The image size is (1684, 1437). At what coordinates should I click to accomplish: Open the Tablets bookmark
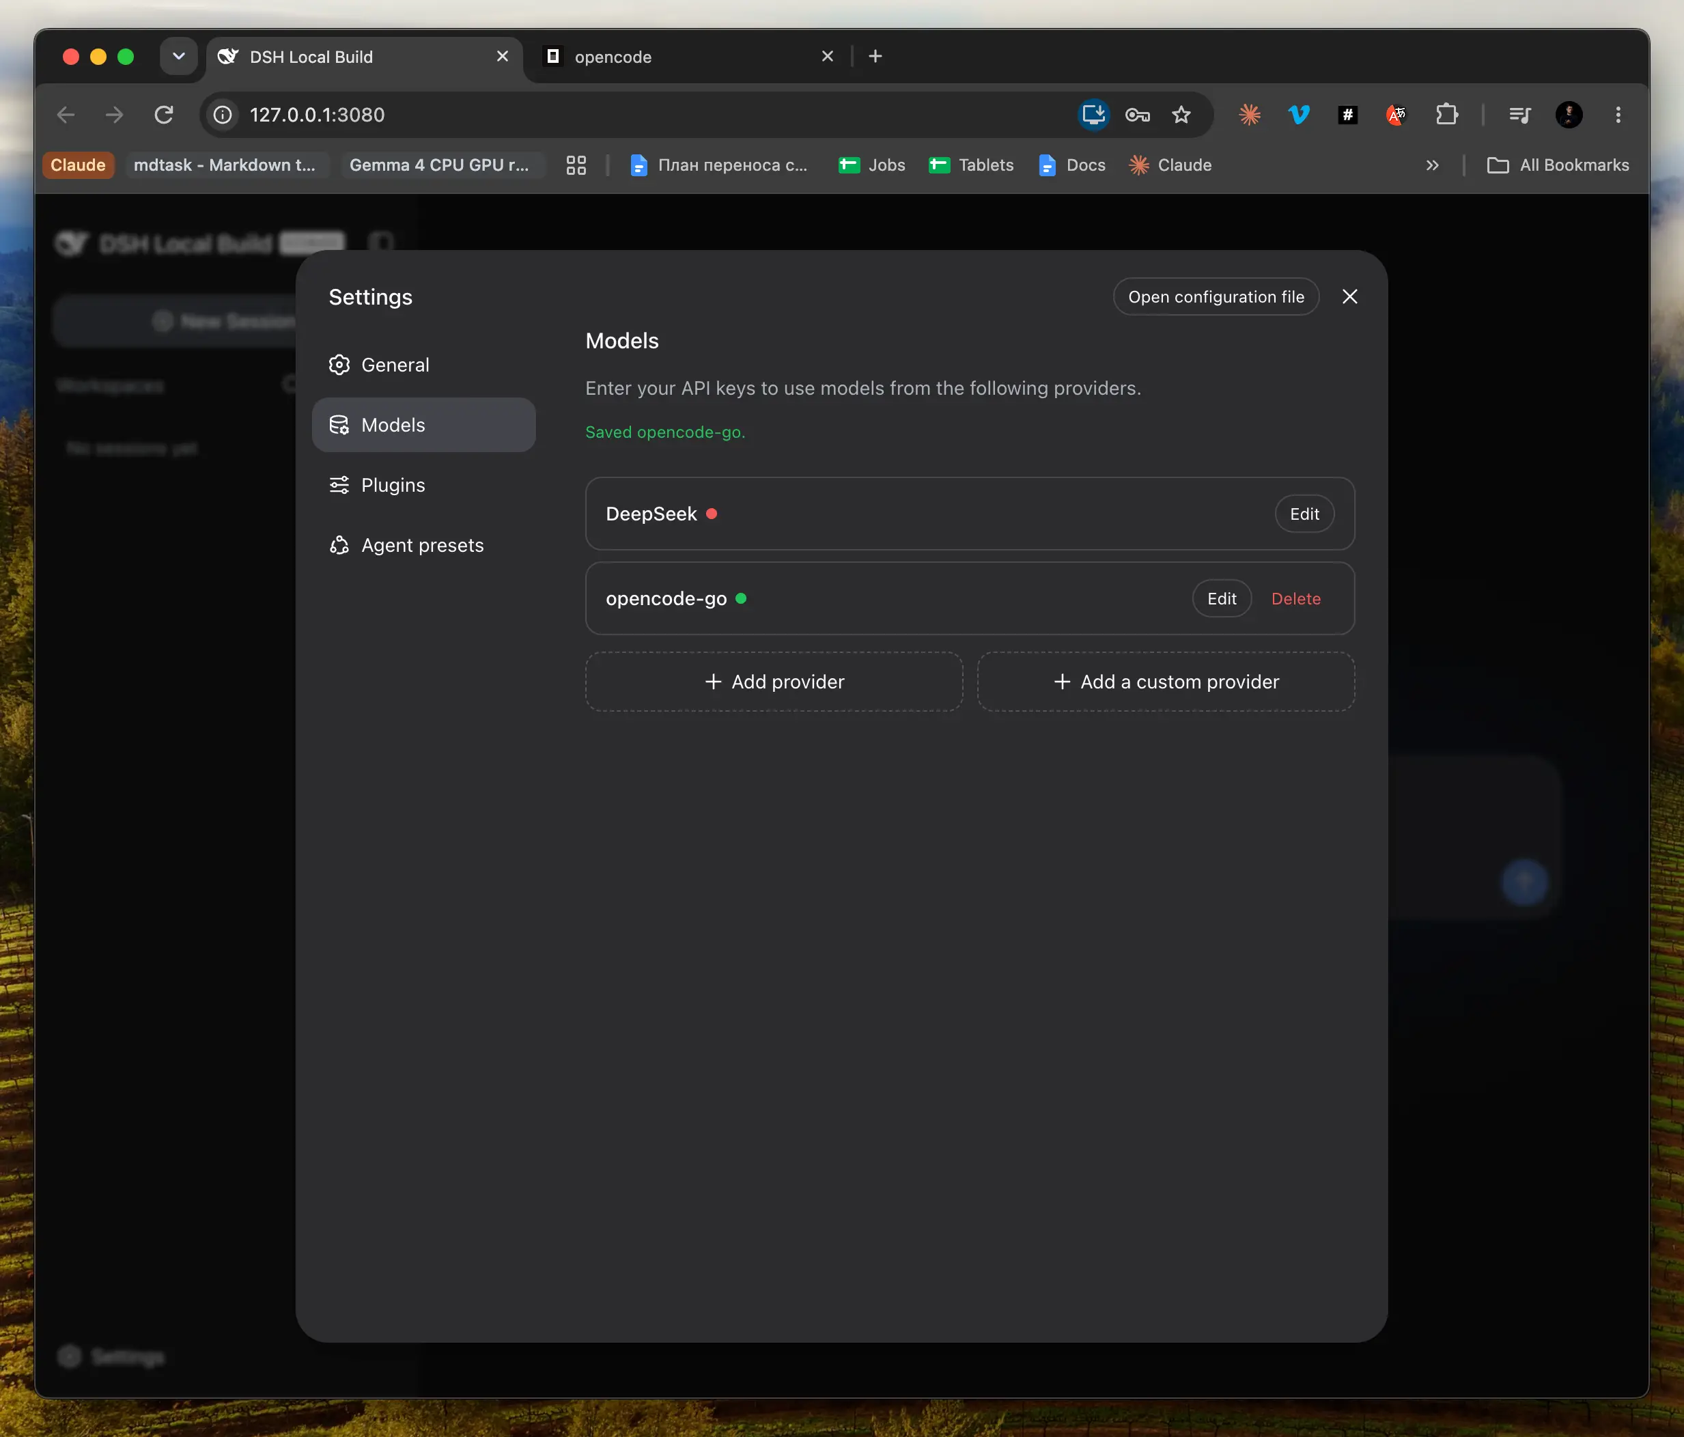point(972,165)
